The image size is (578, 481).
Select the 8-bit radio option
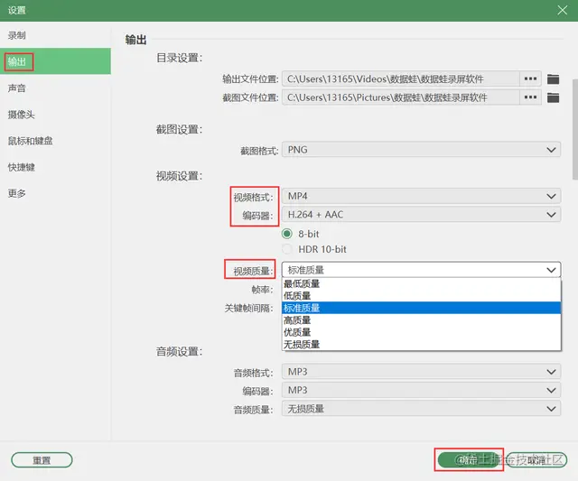point(287,234)
